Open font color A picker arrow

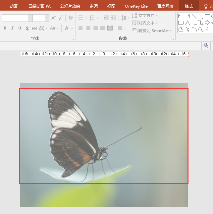coord(72,28)
